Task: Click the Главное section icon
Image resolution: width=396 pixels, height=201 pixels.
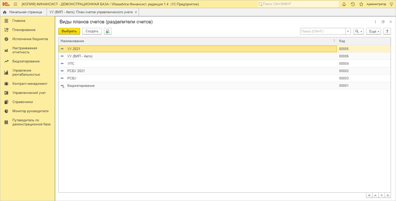Action: [6, 21]
